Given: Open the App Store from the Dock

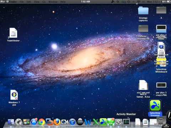Looking at the screenshot, I should tap(34, 122).
